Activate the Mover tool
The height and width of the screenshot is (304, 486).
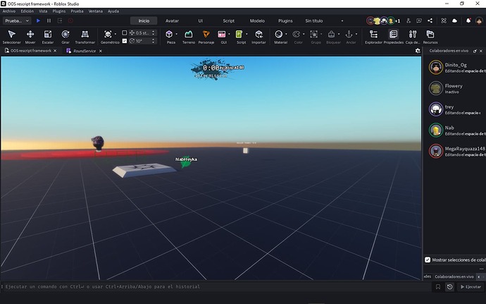click(x=30, y=37)
